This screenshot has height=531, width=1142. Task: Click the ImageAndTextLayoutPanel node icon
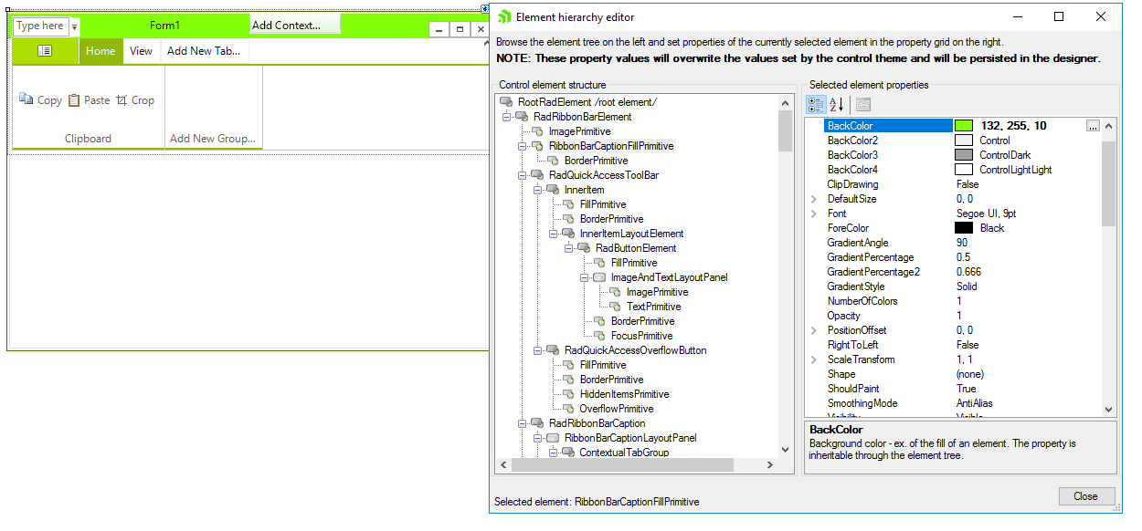click(599, 277)
